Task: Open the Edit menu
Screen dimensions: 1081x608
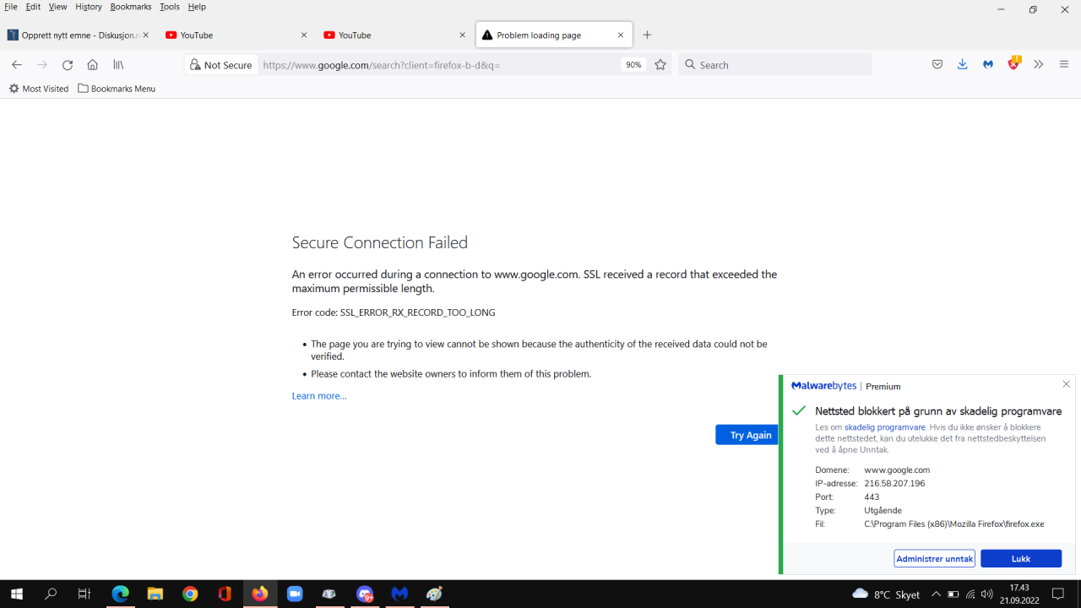Action: click(x=33, y=7)
